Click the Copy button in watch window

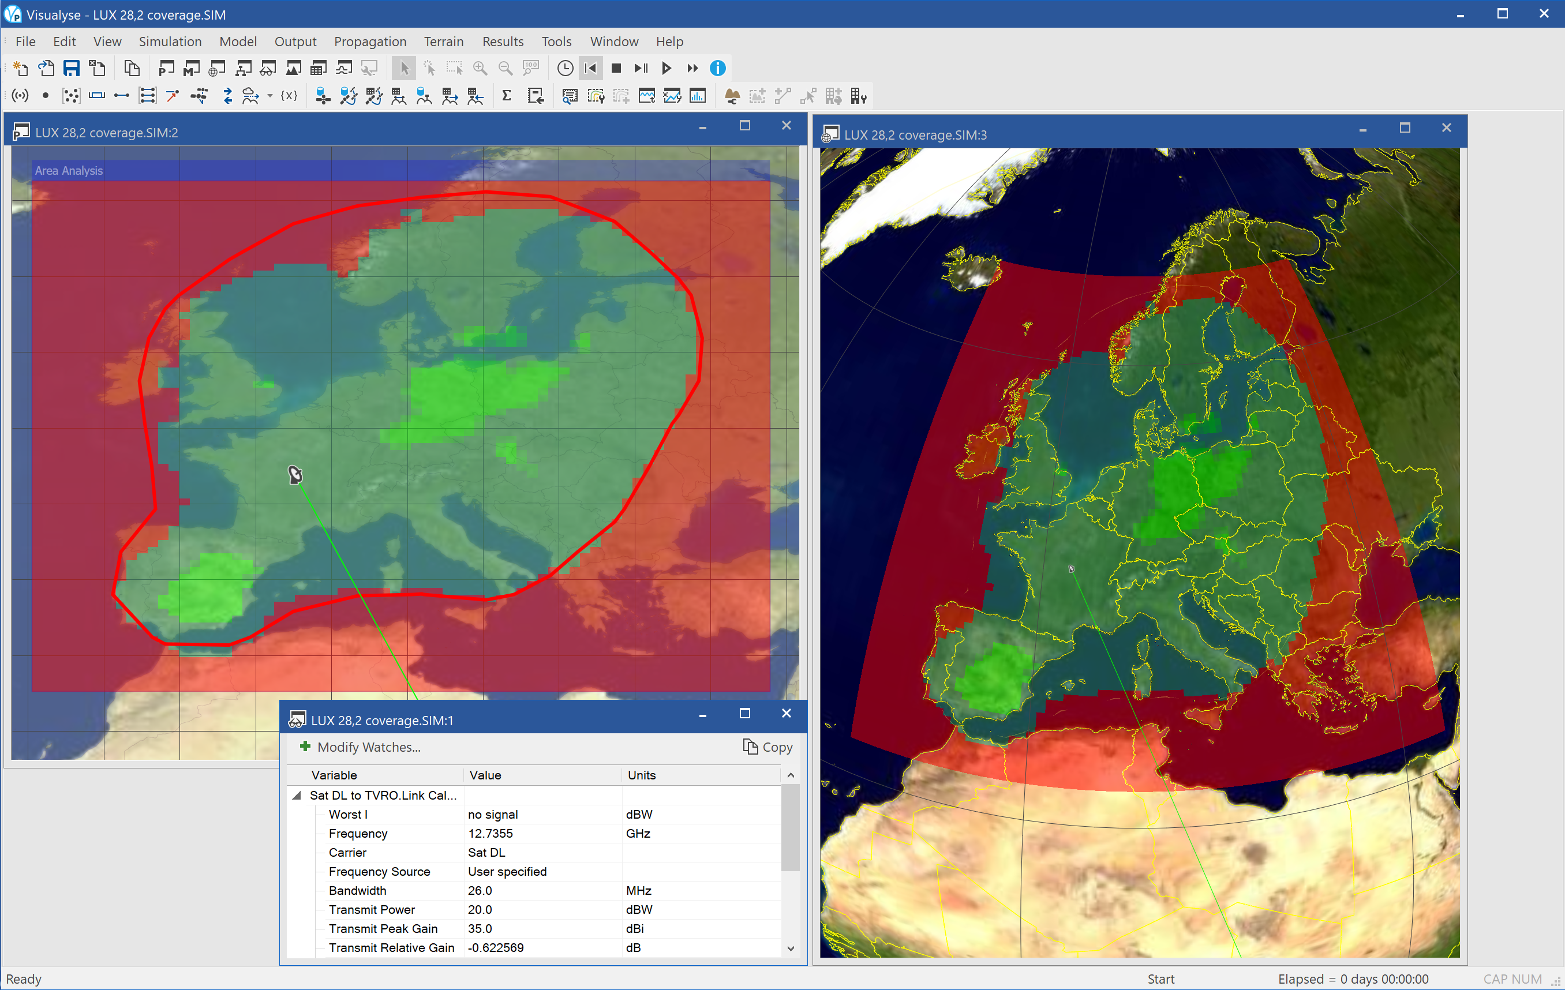pyautogui.click(x=767, y=747)
